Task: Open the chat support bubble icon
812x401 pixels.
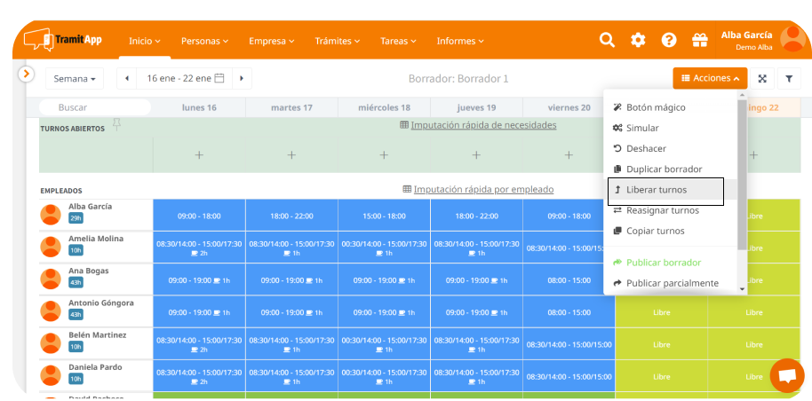Action: coord(786,375)
